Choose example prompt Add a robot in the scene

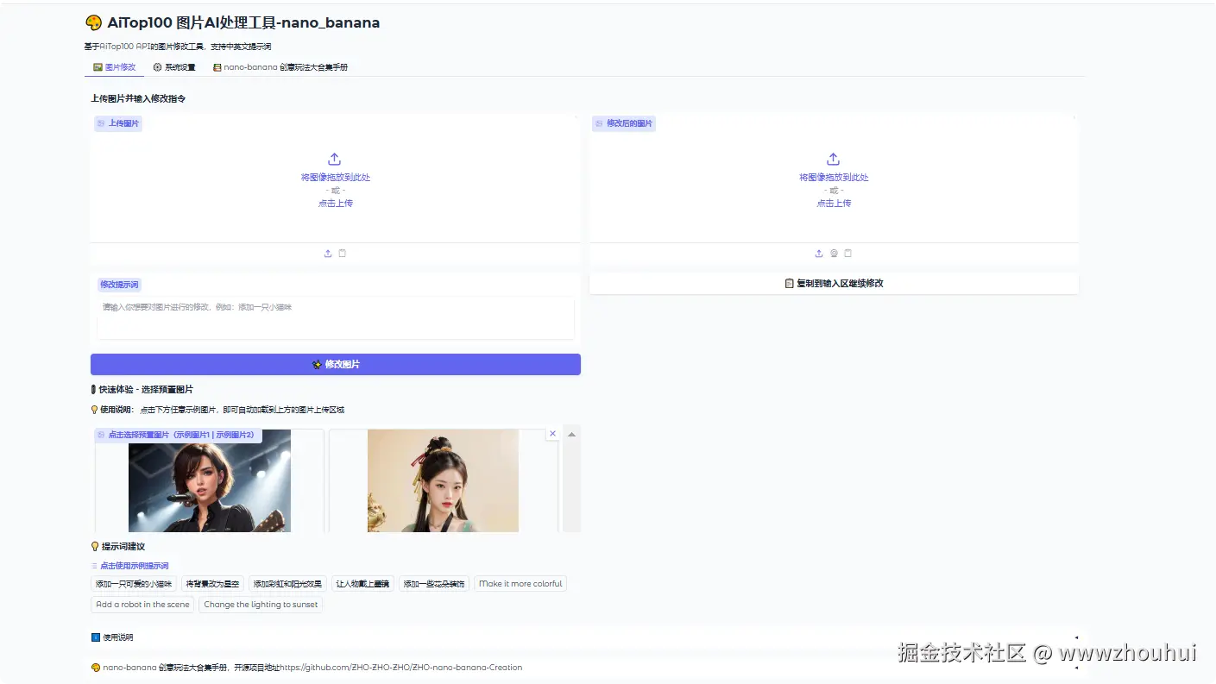[142, 605]
